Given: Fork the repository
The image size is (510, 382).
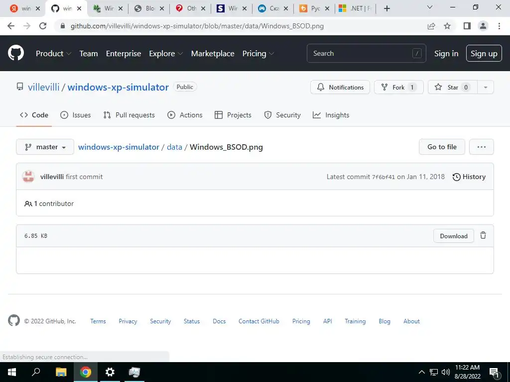Looking at the screenshot, I should click(x=399, y=87).
